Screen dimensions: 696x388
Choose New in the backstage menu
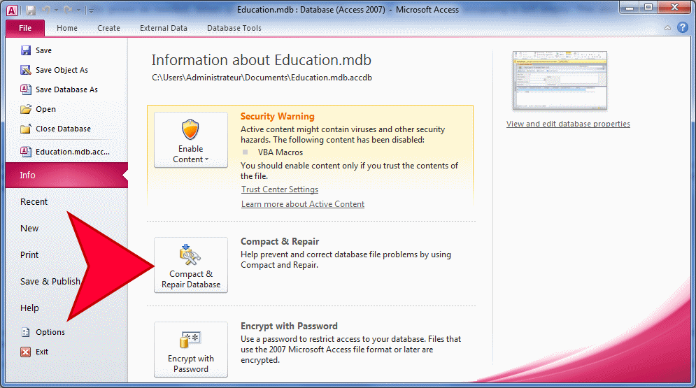[x=29, y=229]
